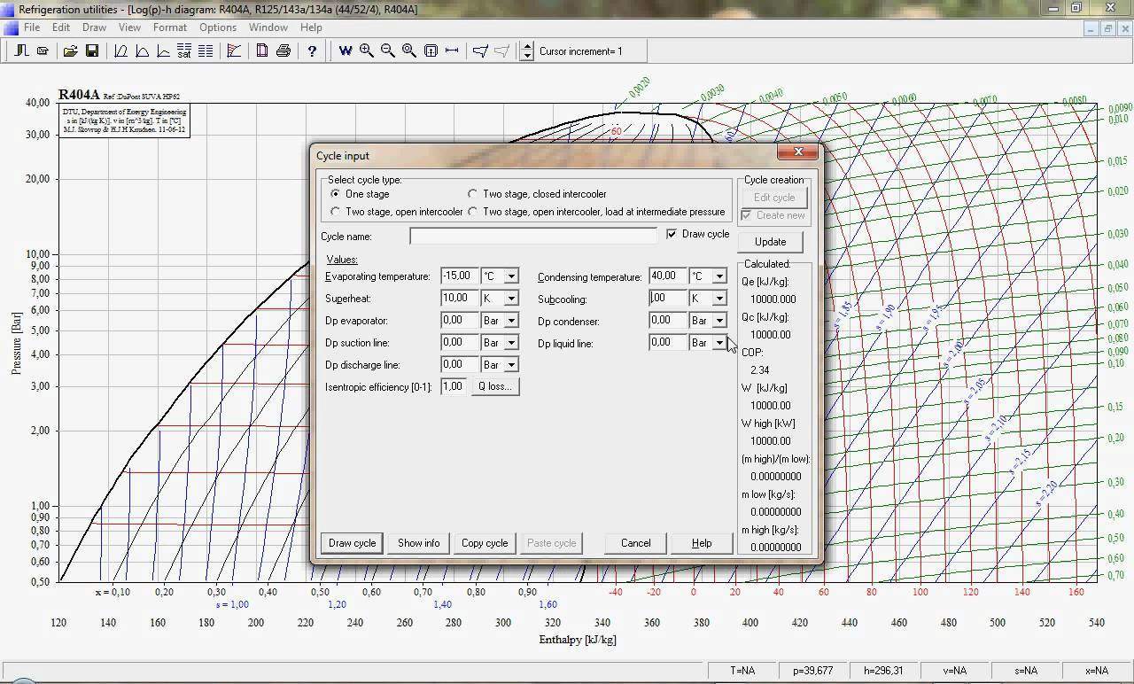The image size is (1134, 684).
Task: Open Dp evaporator unit dropdown
Action: click(511, 321)
